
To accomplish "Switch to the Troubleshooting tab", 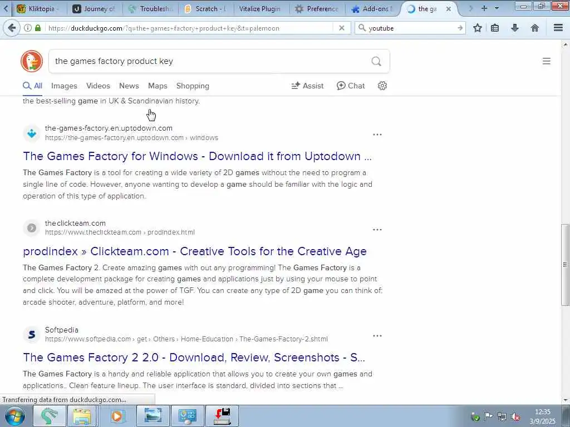I will point(150,9).
